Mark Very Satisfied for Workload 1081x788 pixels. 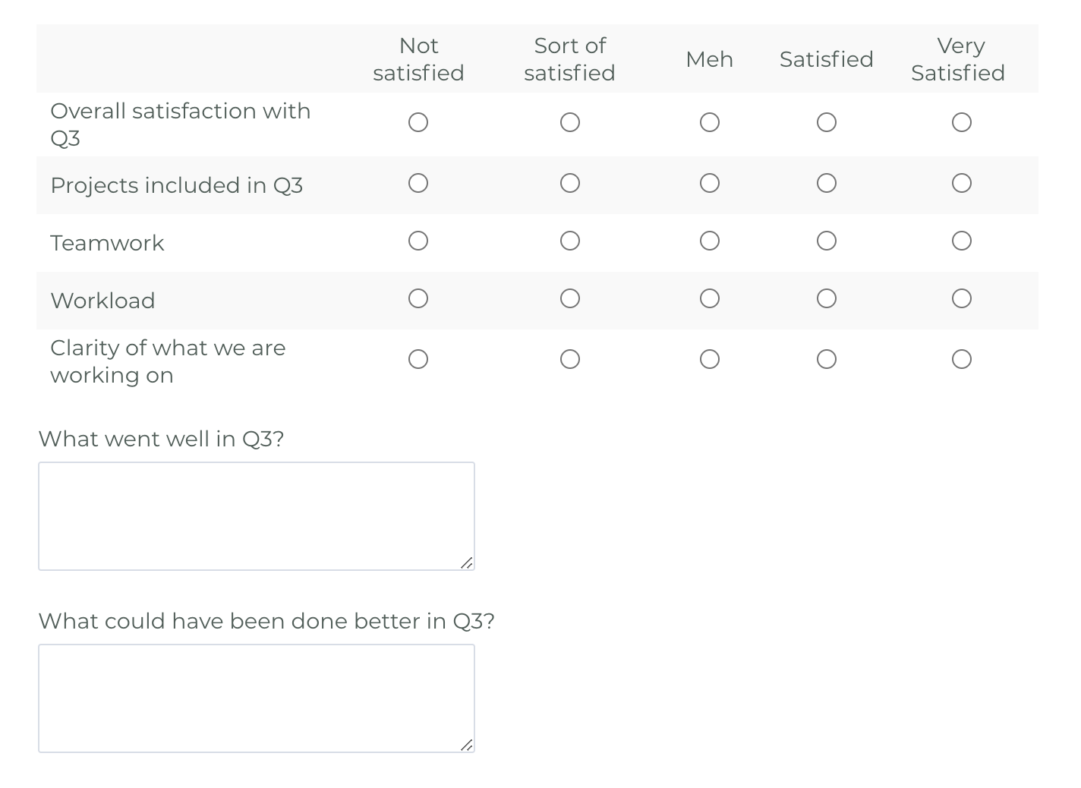click(962, 298)
